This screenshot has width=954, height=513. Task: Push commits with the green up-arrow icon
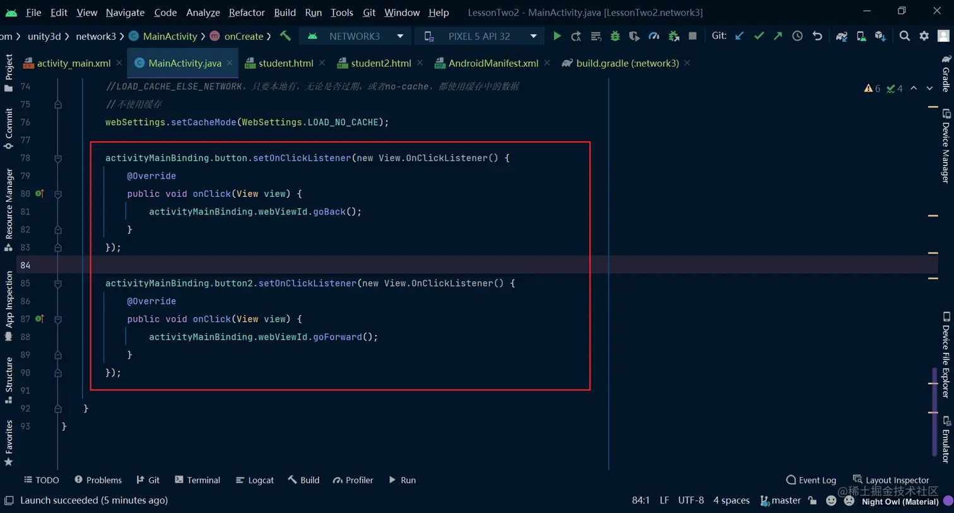pyautogui.click(x=778, y=36)
